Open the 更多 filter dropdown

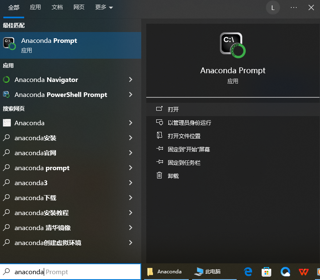104,7
